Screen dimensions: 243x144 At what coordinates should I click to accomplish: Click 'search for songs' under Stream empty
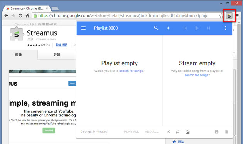click(196, 75)
